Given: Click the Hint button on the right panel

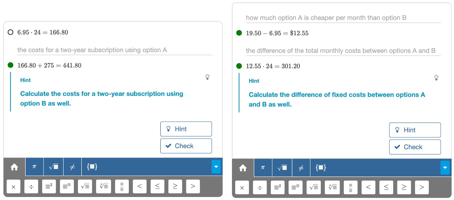Looking at the screenshot, I should [415, 130].
